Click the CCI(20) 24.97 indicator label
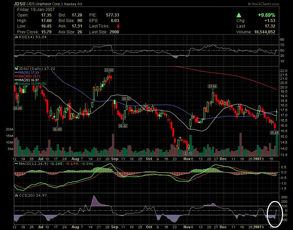Viewport: 293px width, 230px height. (33, 195)
